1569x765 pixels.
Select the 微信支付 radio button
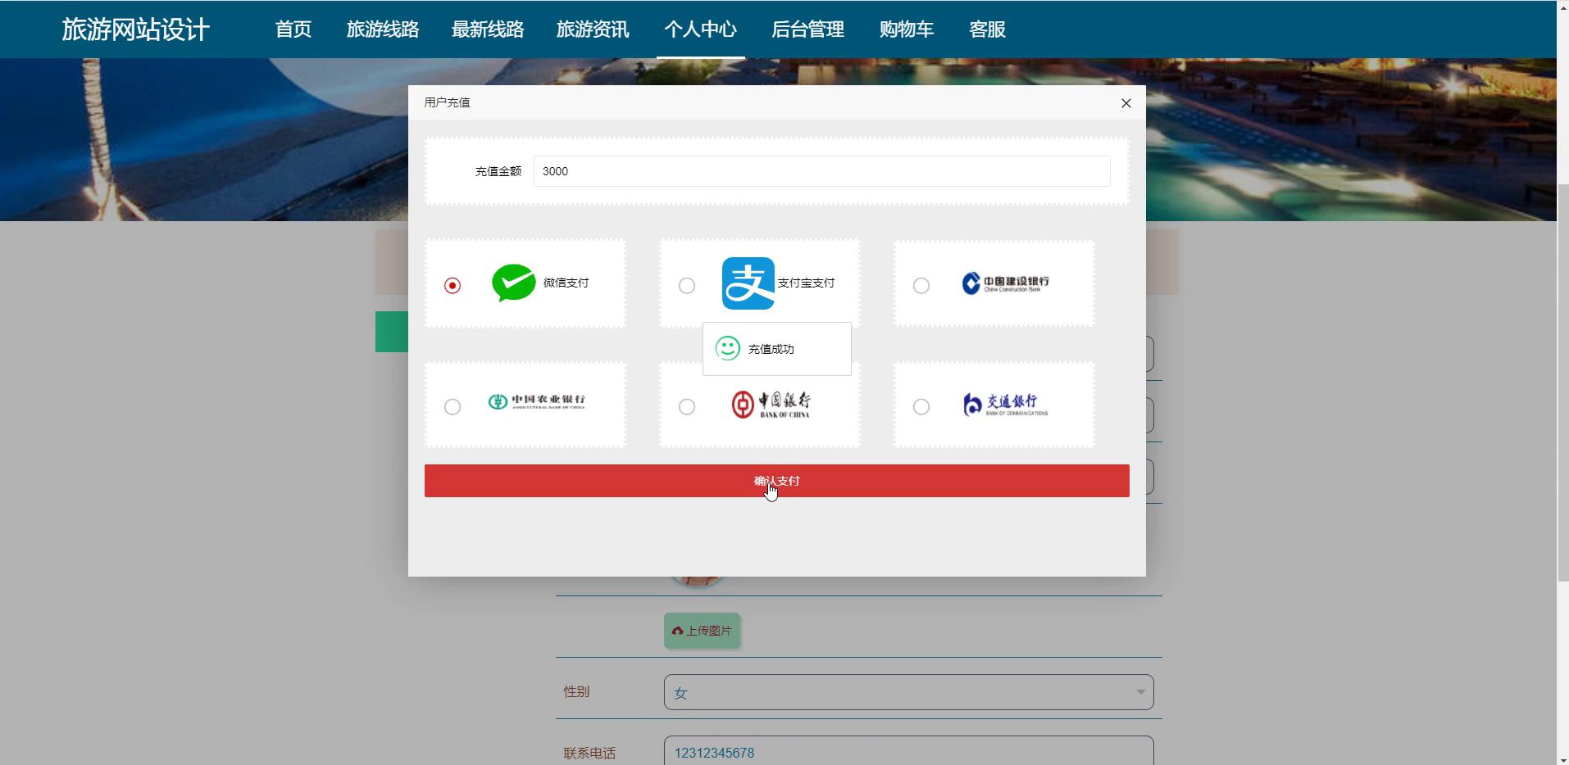pyautogui.click(x=453, y=285)
